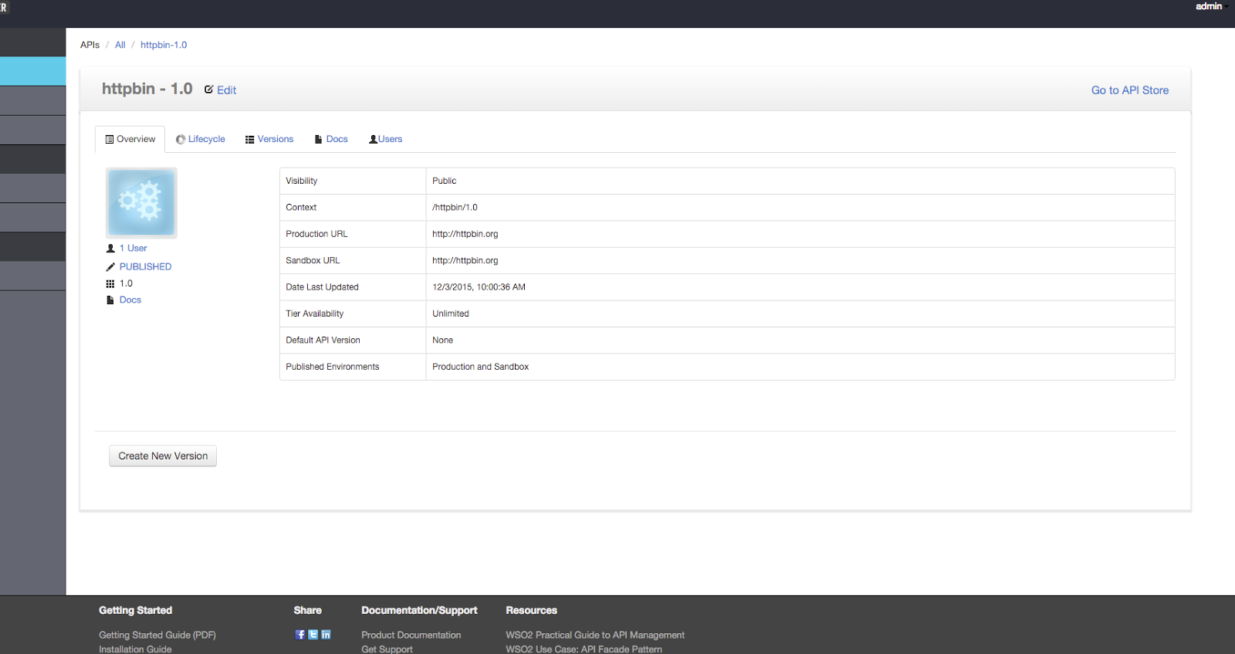The image size is (1235, 654).
Task: Click the PUBLISHED status link
Action: click(x=145, y=266)
